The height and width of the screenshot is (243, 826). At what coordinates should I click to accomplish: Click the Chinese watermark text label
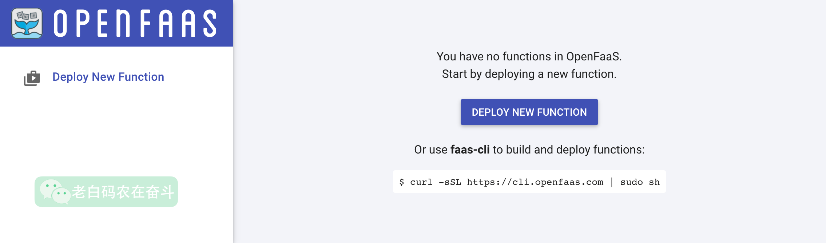(x=123, y=192)
